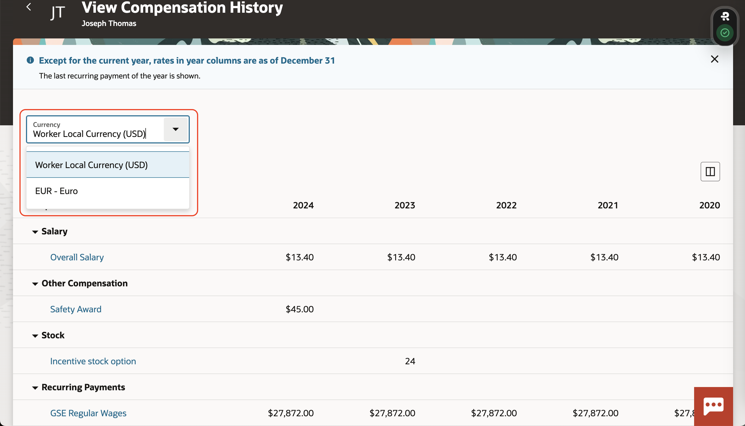Open the column layout toggle icon
The height and width of the screenshot is (426, 745).
tap(710, 171)
